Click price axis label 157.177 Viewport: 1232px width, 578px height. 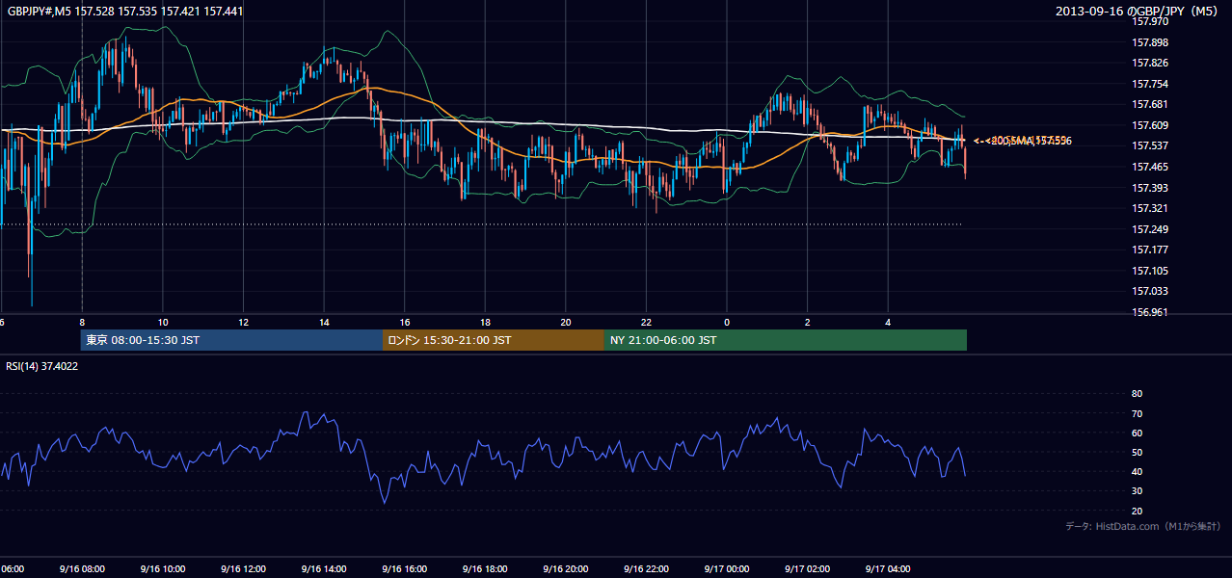pos(1151,250)
